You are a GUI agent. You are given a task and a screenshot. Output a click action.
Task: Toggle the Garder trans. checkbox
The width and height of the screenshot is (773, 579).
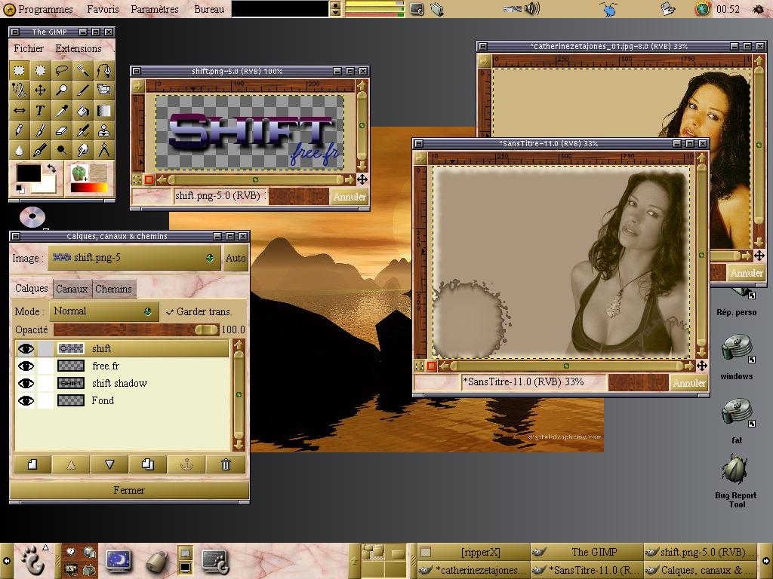(x=170, y=311)
